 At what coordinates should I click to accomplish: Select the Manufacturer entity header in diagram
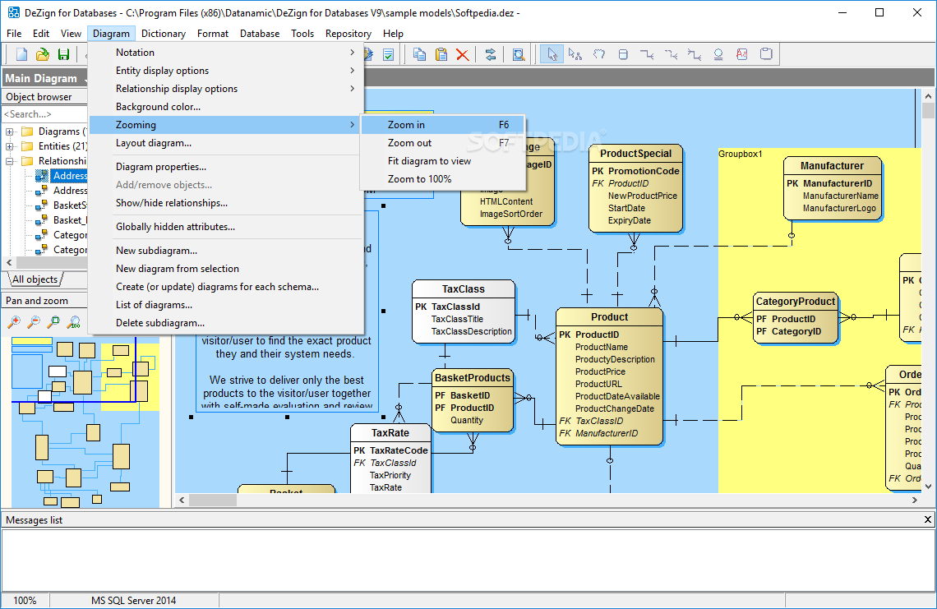pyautogui.click(x=832, y=165)
